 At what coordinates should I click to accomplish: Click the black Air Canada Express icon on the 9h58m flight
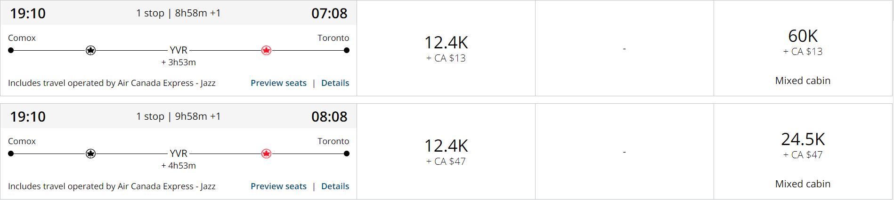tap(91, 154)
